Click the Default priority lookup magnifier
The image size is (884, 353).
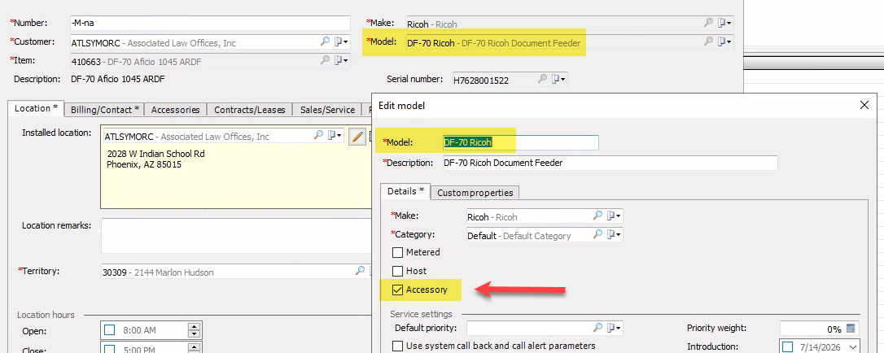(597, 327)
